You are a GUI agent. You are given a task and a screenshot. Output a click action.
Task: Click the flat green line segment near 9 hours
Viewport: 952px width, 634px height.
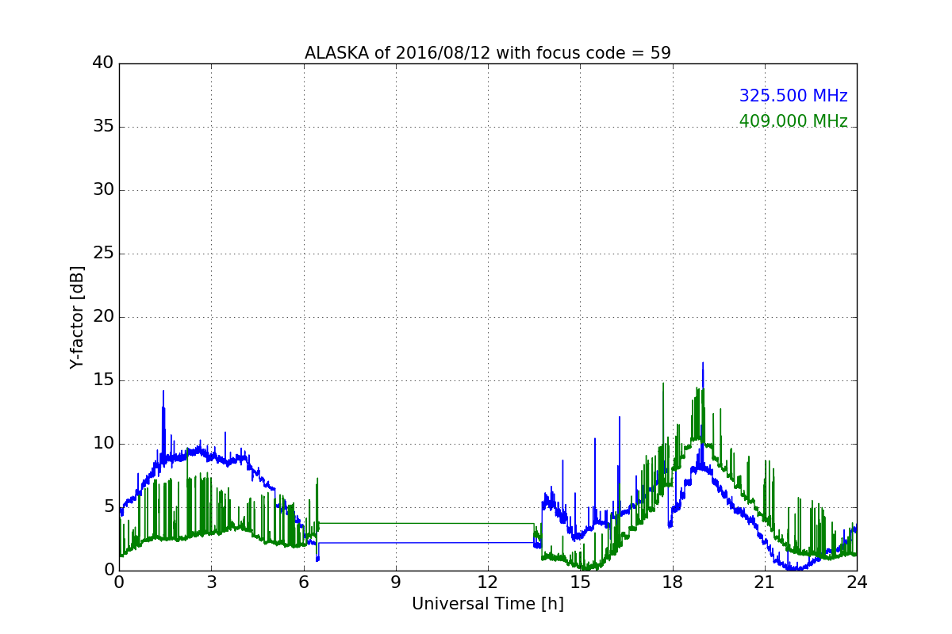[396, 523]
